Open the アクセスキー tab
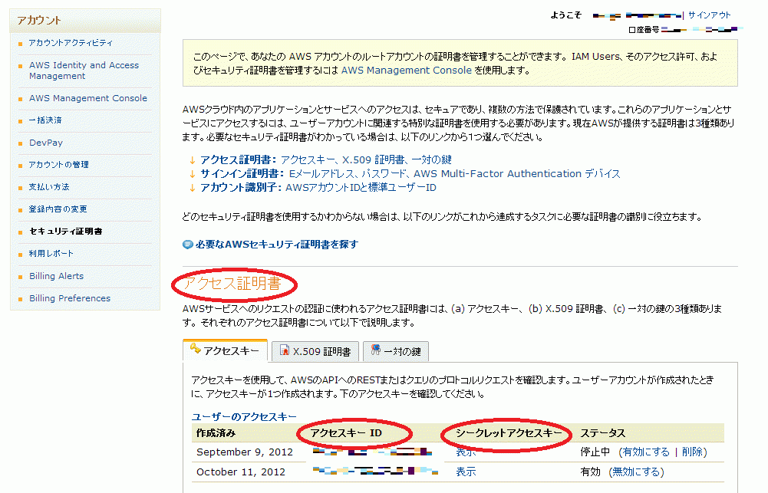This screenshot has height=493, width=768. [226, 350]
